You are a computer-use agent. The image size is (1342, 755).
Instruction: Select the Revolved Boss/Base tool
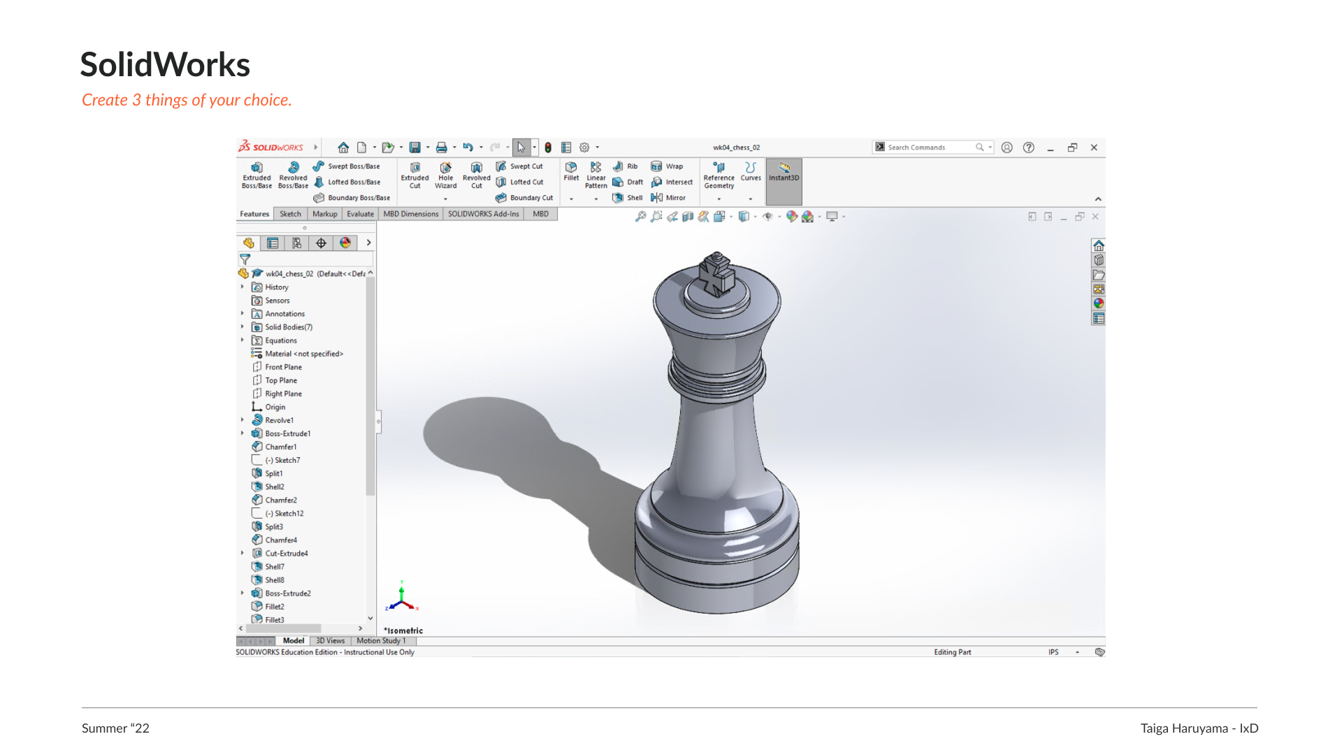[x=293, y=174]
